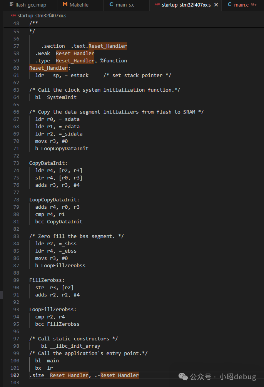Click the C icon on the main.c tab
264x387 pixels.
pos(229,5)
